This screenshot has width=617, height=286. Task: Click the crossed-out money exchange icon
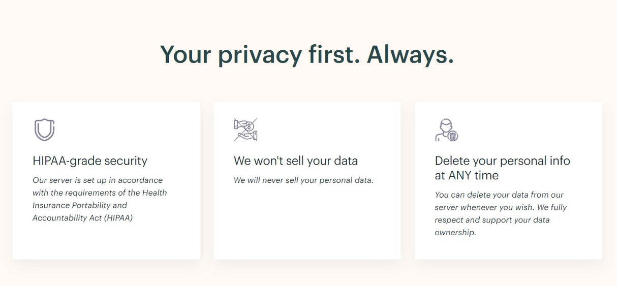245,130
